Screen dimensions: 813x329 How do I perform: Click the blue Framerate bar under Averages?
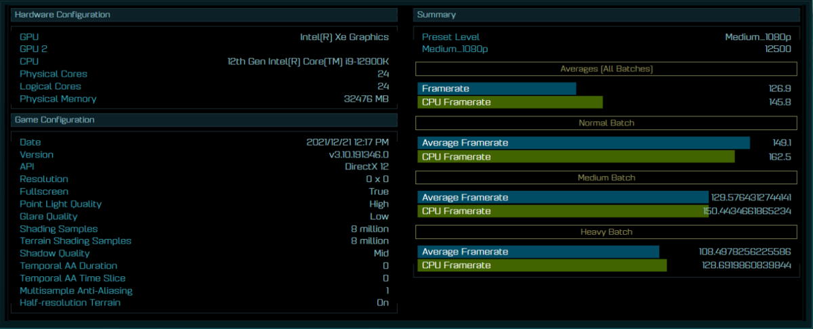[x=497, y=89]
